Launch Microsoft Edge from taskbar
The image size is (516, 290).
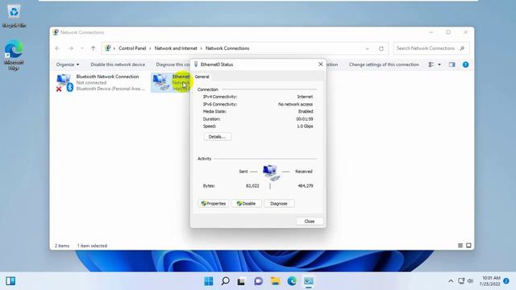pyautogui.click(x=292, y=281)
